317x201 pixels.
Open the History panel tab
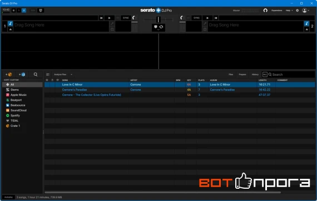coord(255,75)
